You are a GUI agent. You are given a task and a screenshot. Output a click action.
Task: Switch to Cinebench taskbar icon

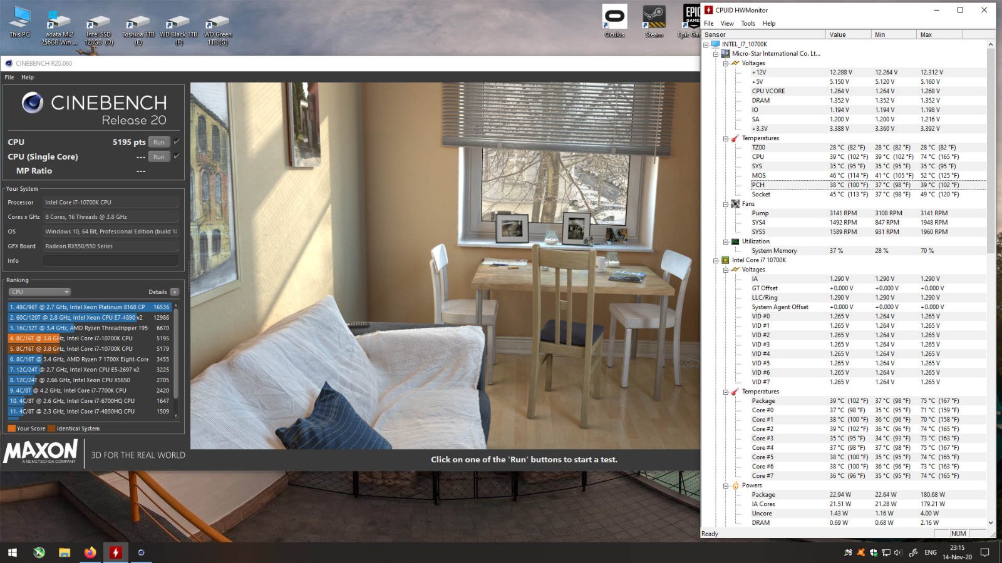click(x=141, y=552)
